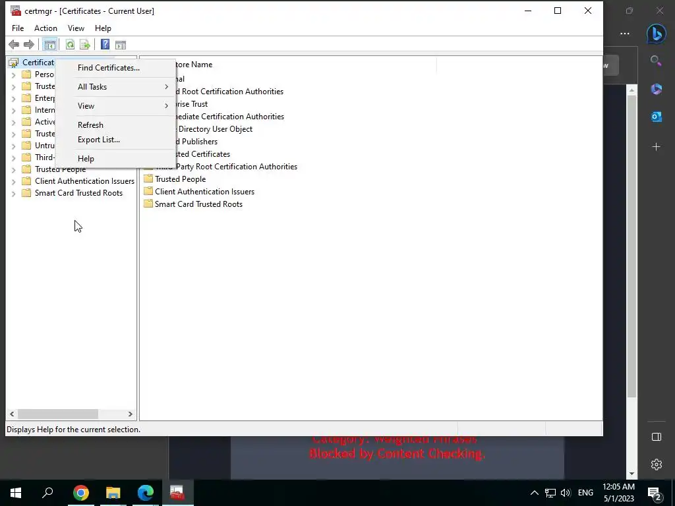The width and height of the screenshot is (675, 506).
Task: Expand Client Authentication Issuers in tree
Action: pyautogui.click(x=13, y=182)
